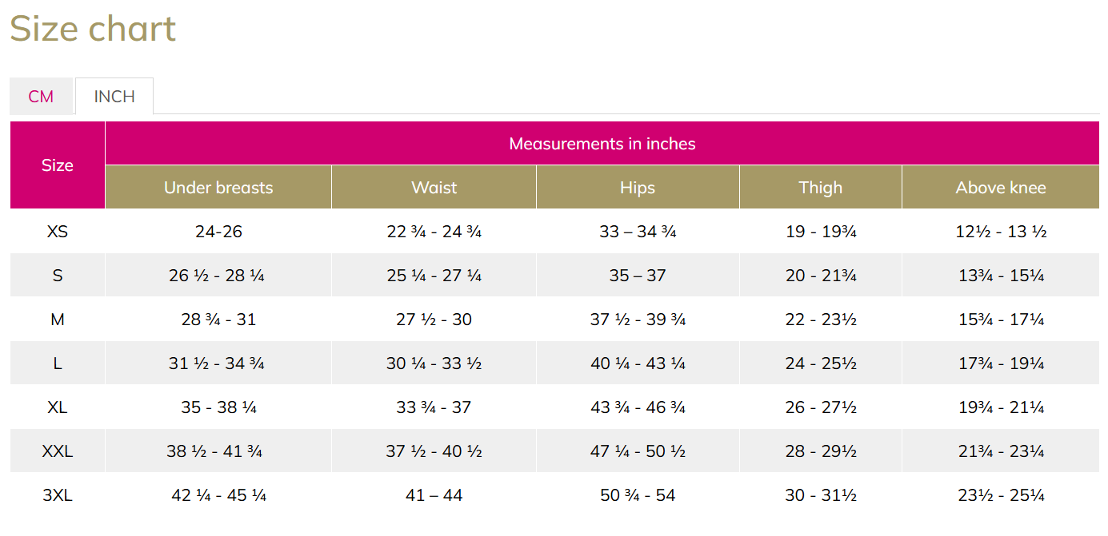Image resolution: width=1108 pixels, height=536 pixels.
Task: Switch to the CM tab
Action: click(x=41, y=97)
